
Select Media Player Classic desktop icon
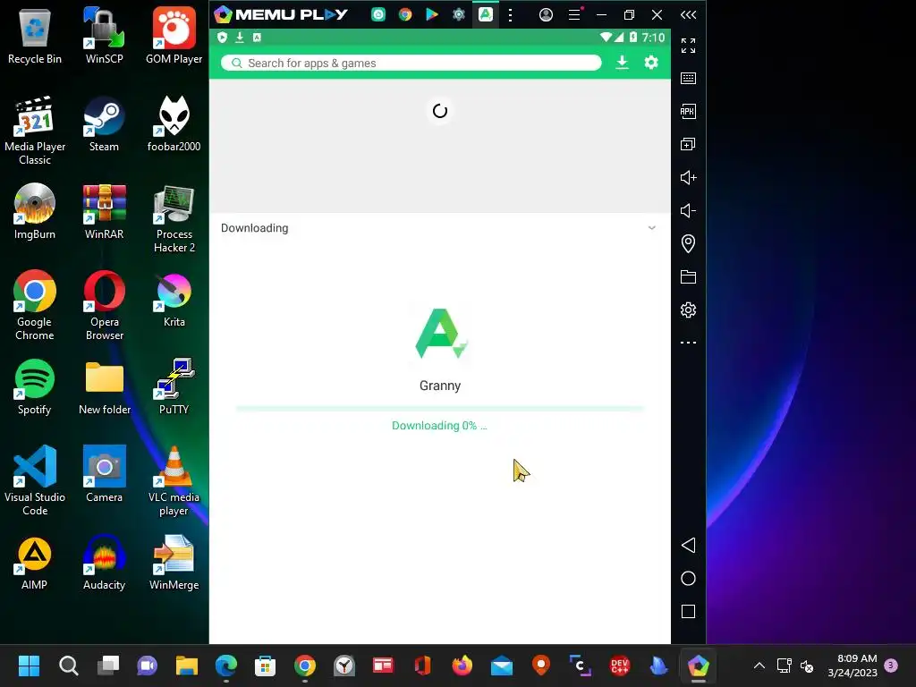pos(35,131)
